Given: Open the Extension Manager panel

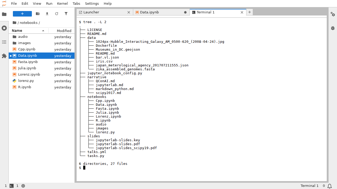Looking at the screenshot, I should click(4, 56).
